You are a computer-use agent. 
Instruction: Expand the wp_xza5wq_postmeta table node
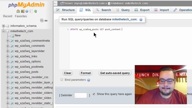point(7,67)
